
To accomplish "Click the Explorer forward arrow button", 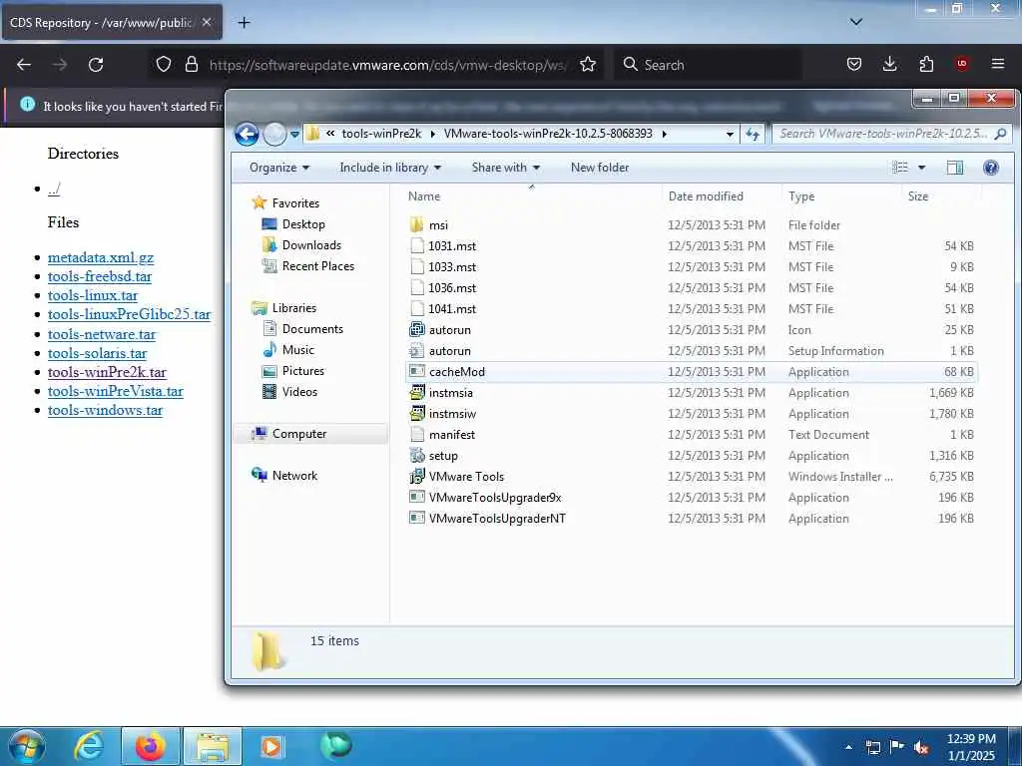I will [275, 135].
